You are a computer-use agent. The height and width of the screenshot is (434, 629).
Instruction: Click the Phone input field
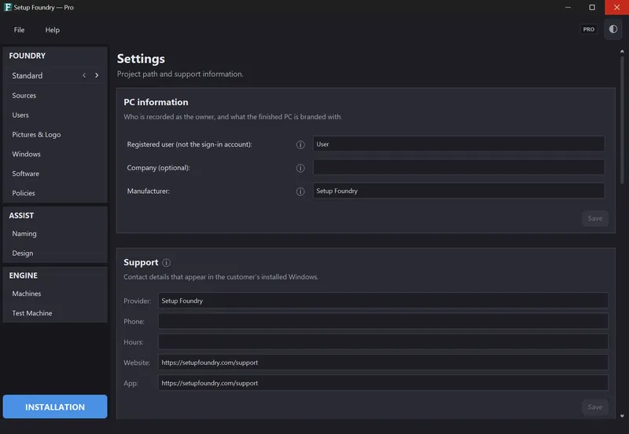click(x=383, y=321)
